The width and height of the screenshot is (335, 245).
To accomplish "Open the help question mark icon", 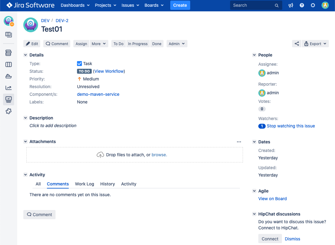I will click(x=302, y=5).
